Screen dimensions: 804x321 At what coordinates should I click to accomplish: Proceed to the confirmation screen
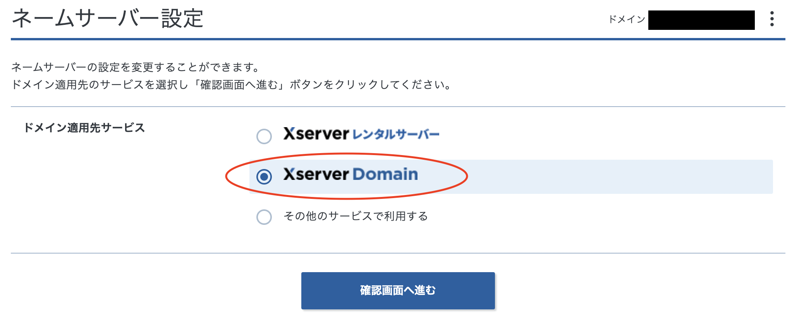[x=398, y=290]
